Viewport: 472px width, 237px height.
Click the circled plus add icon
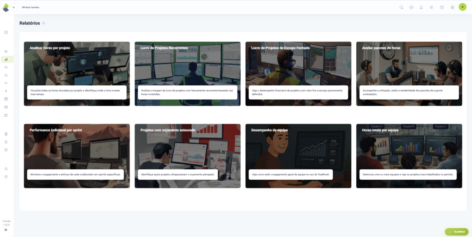(411, 7)
